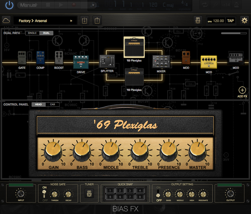Select the GATE pedal
The image size is (251, 214).
click(22, 58)
